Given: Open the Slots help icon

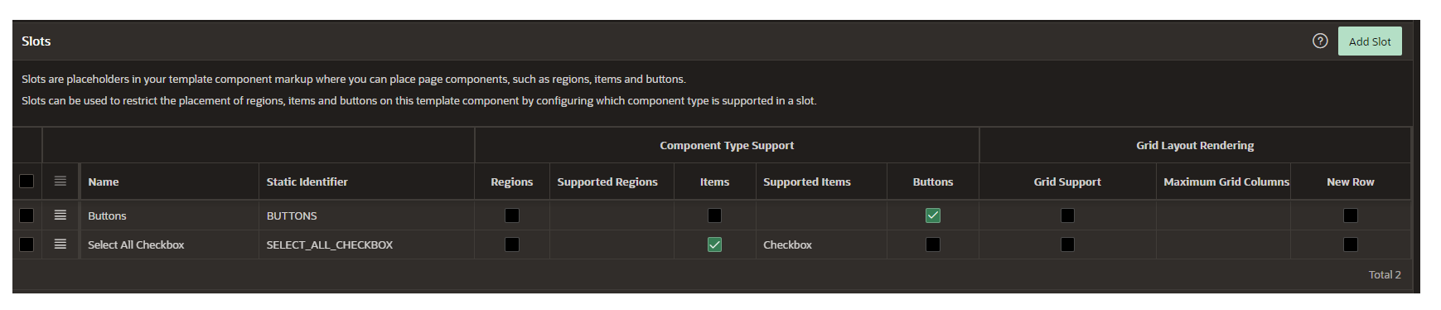Looking at the screenshot, I should [x=1320, y=41].
